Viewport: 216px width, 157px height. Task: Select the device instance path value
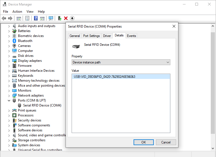point(105,77)
